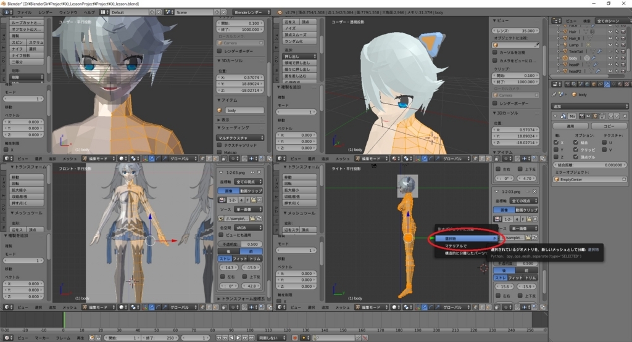Click the Blender logo in info header

281,12
